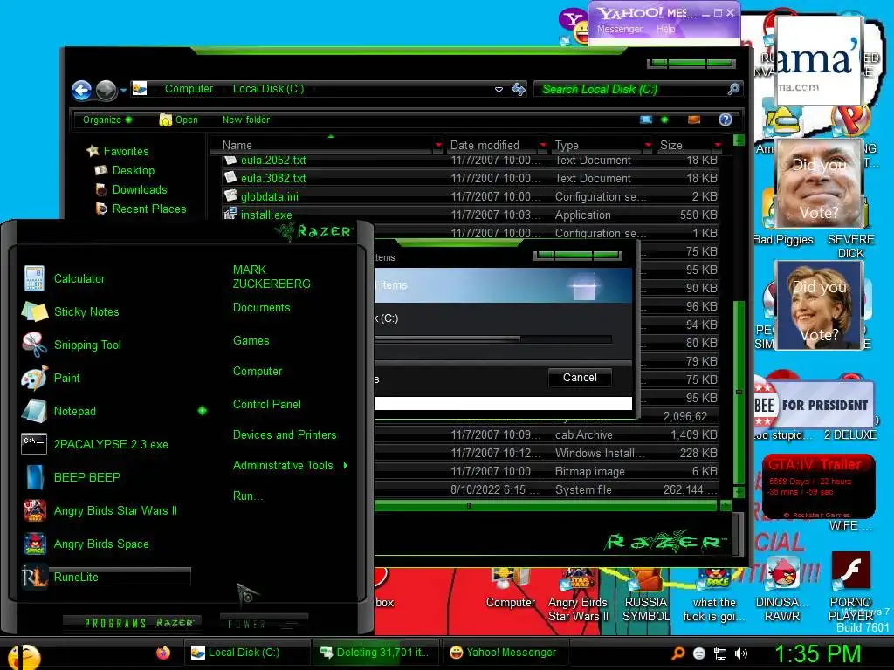Image resolution: width=894 pixels, height=670 pixels.
Task: Open Games from Start menu
Action: [x=251, y=341]
